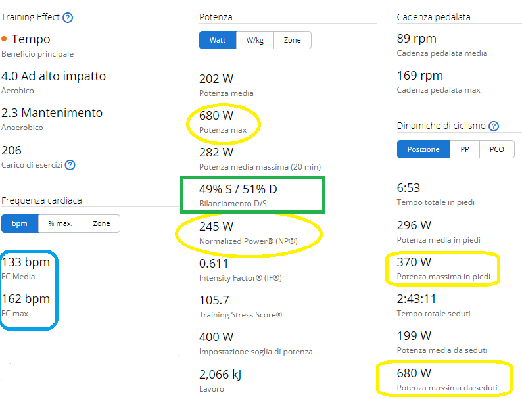The width and height of the screenshot is (522, 399).
Task: Switch power display to W/kg
Action: tap(255, 40)
